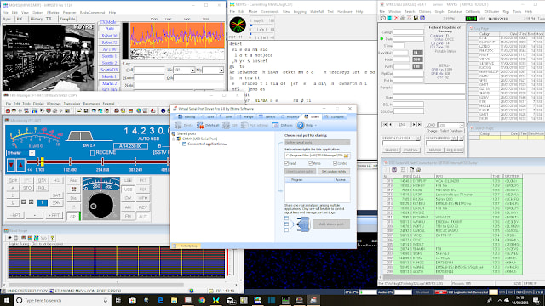545x306 pixels.
Task: Click the blue Help question-mark icon
Action: point(301,125)
